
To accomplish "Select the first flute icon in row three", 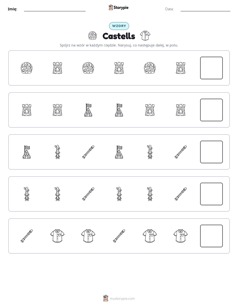I will point(88,152).
